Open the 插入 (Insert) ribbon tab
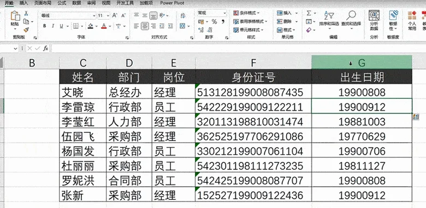Screen dimensions: 426x208 click(23, 3)
